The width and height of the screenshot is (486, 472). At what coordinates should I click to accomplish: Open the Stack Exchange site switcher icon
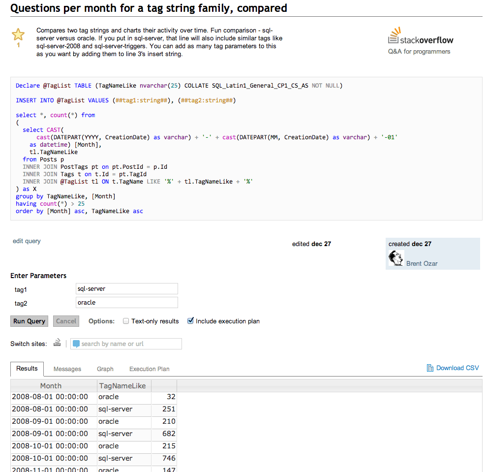(x=58, y=343)
